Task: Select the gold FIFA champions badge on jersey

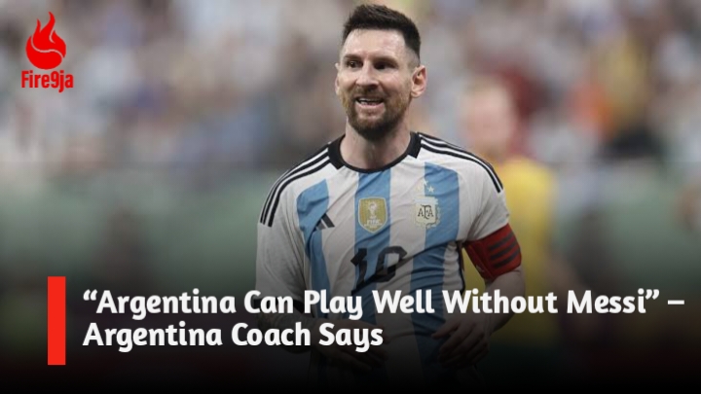Action: tap(372, 214)
